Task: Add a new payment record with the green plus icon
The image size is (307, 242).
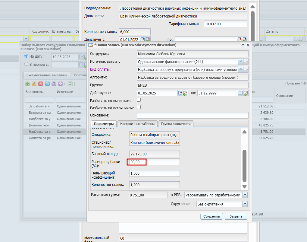Action: pos(27,84)
